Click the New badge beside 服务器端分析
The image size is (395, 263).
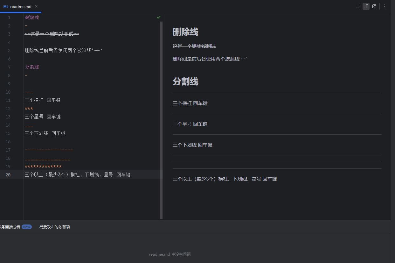tap(27, 227)
